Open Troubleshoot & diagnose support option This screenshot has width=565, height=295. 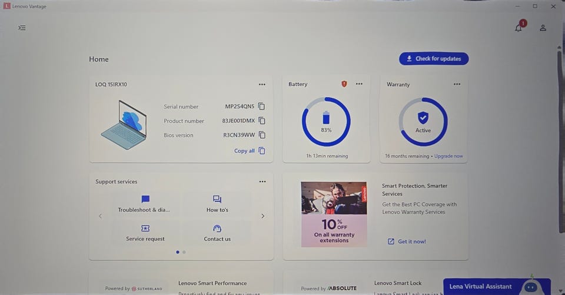coord(144,204)
